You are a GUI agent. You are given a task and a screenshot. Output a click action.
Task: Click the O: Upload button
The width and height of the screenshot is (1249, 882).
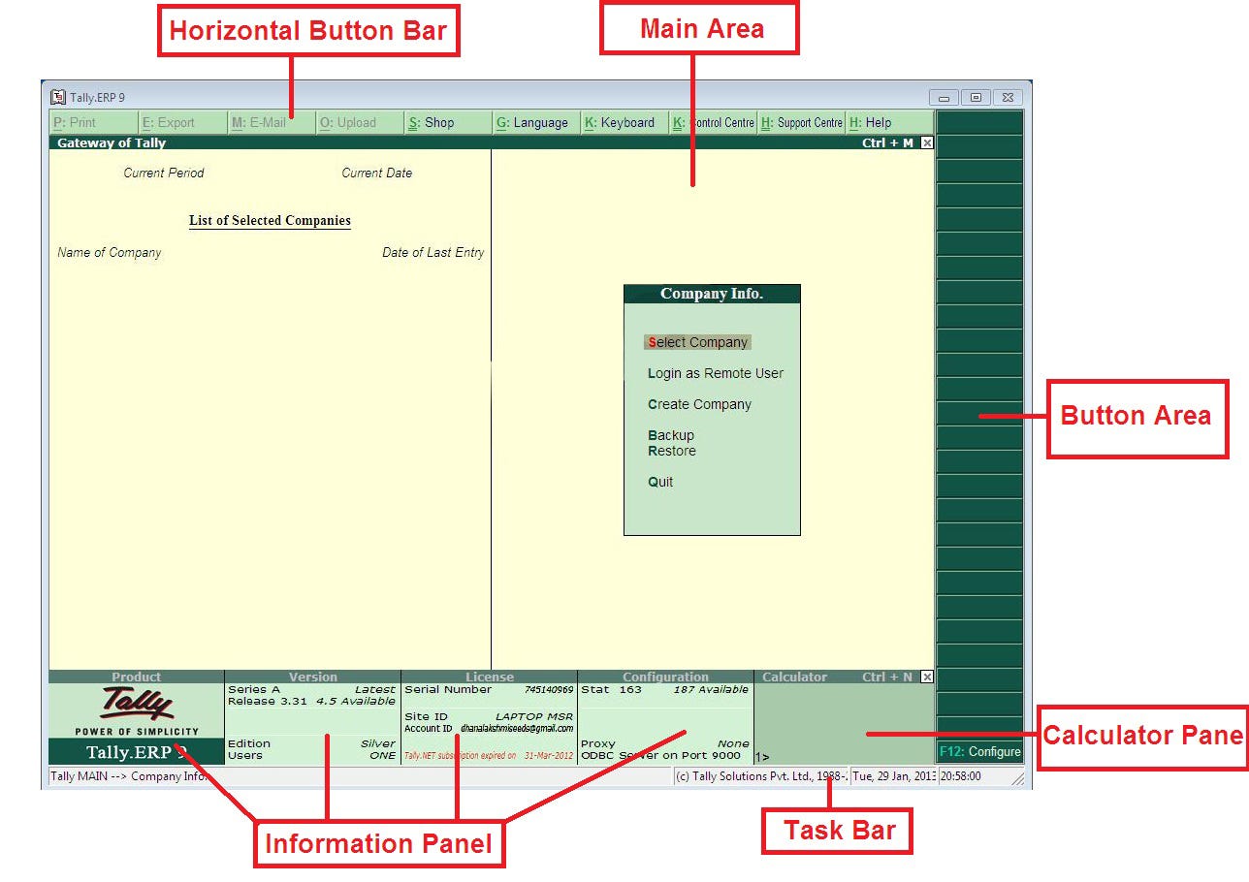tap(360, 123)
